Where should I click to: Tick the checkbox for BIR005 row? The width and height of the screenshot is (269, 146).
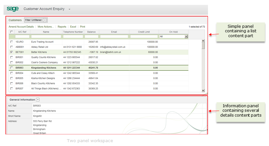(x=12, y=78)
